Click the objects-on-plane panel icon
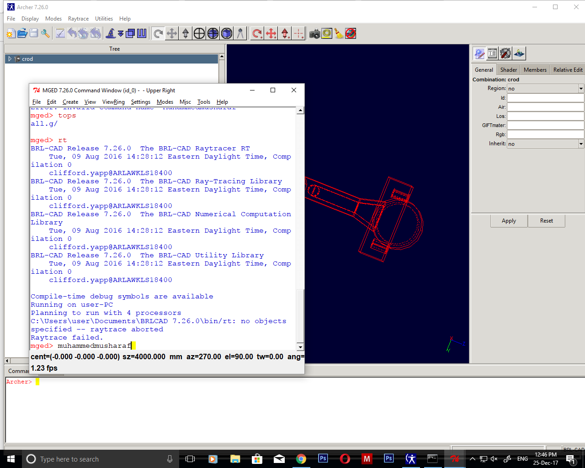 (519, 53)
